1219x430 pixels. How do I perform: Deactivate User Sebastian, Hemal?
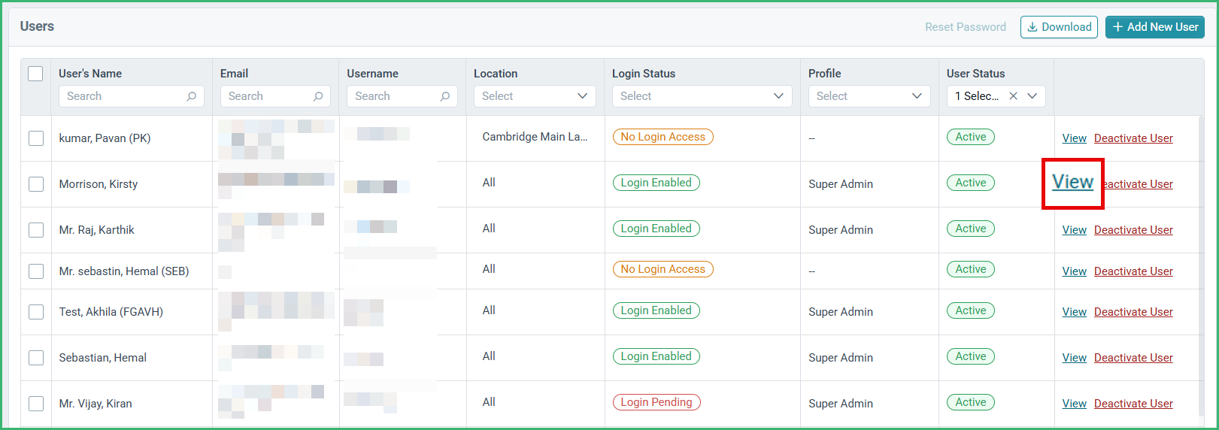coord(1133,358)
